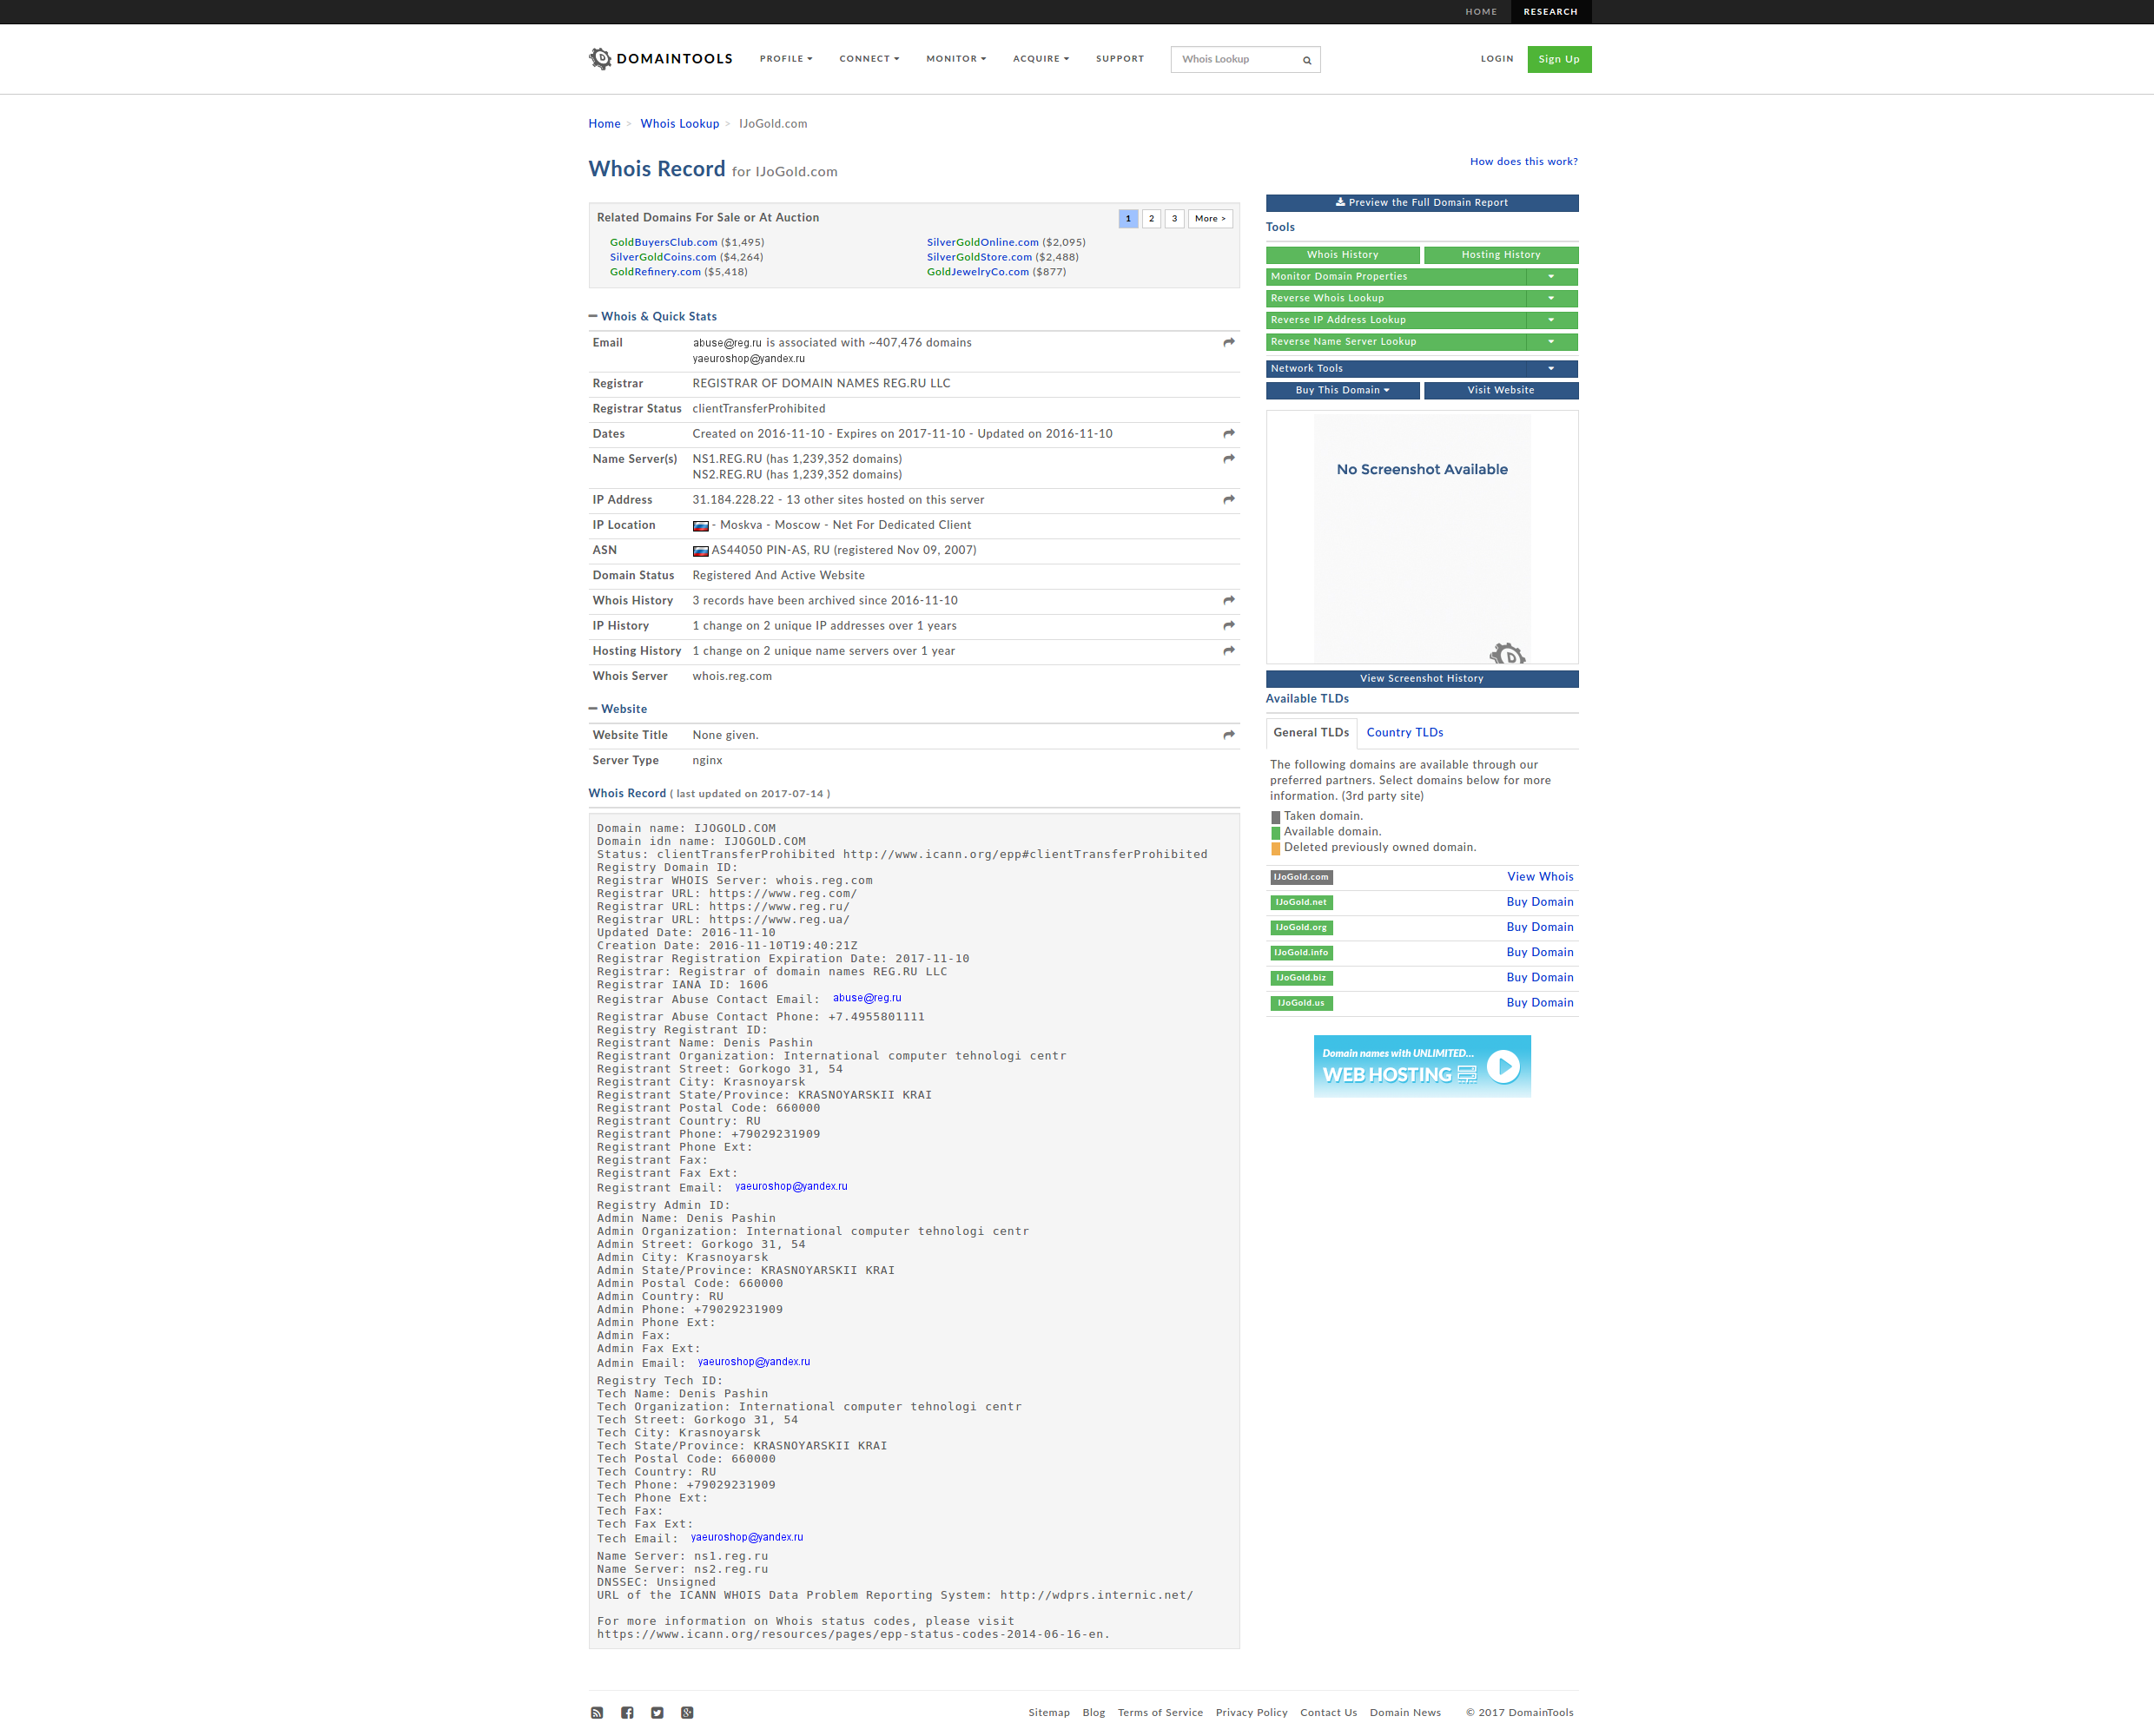Click View Whois for IJoGold.com
Screen dimensions: 2154x1736
1540,877
